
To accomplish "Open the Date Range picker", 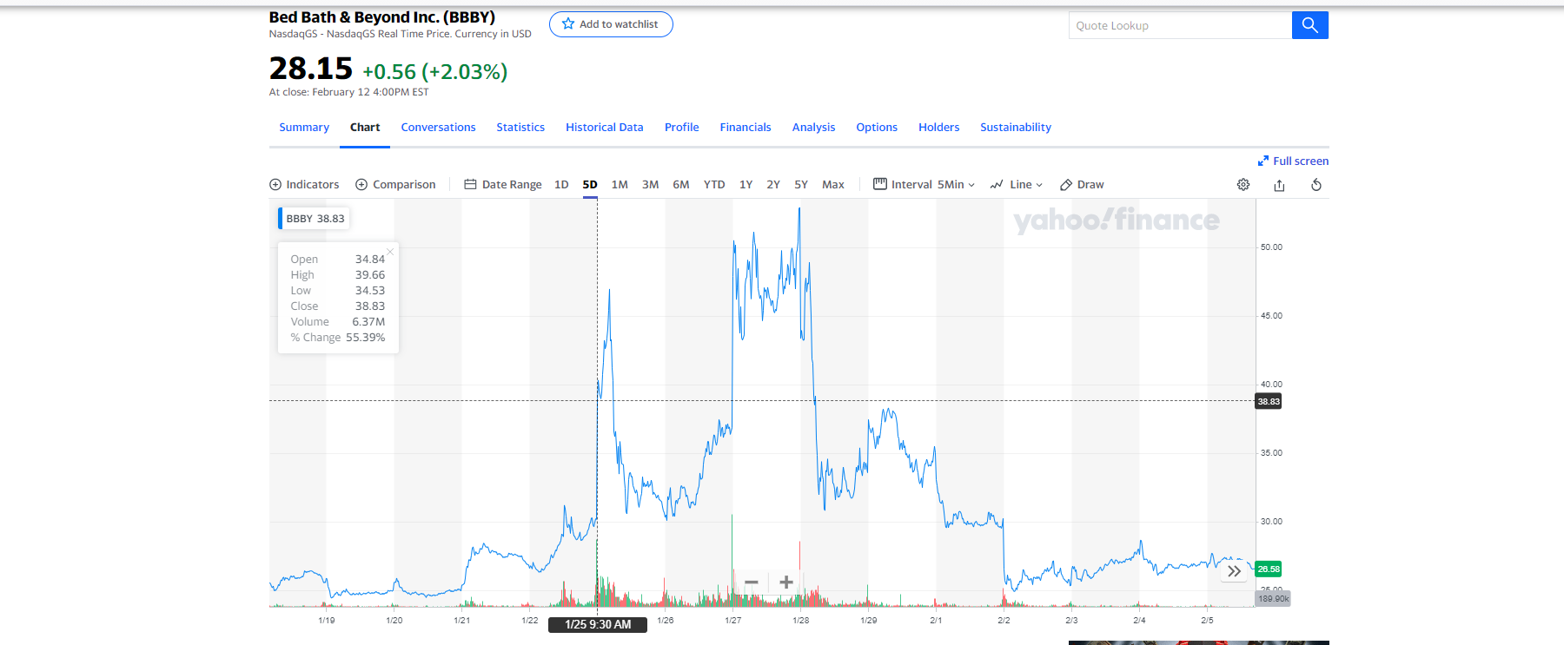I will pyautogui.click(x=503, y=185).
